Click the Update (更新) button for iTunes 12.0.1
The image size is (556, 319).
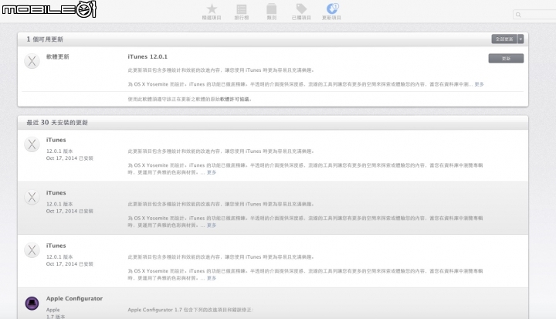tap(506, 58)
